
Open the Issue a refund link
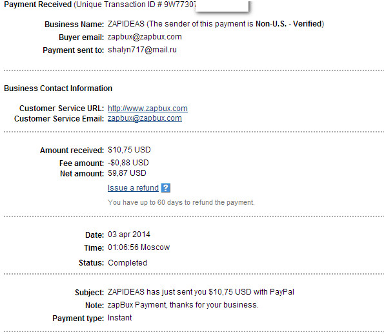click(133, 188)
